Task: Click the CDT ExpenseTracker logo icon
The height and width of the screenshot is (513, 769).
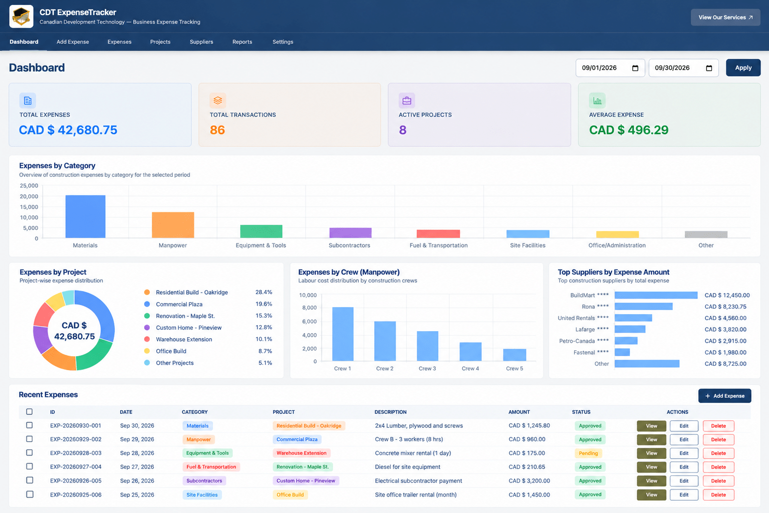Action: pos(21,17)
